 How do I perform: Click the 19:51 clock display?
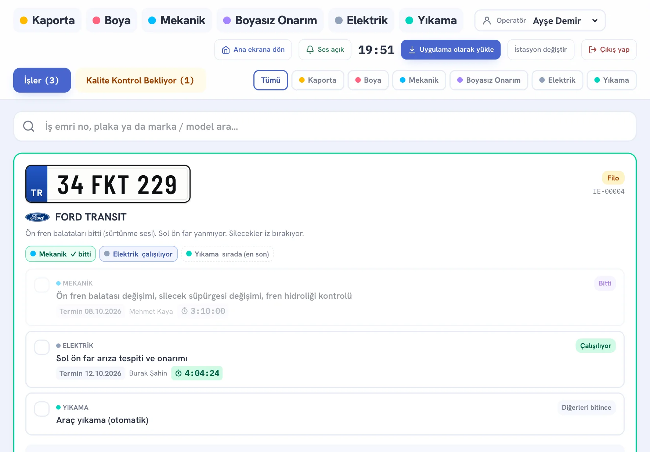tap(376, 50)
